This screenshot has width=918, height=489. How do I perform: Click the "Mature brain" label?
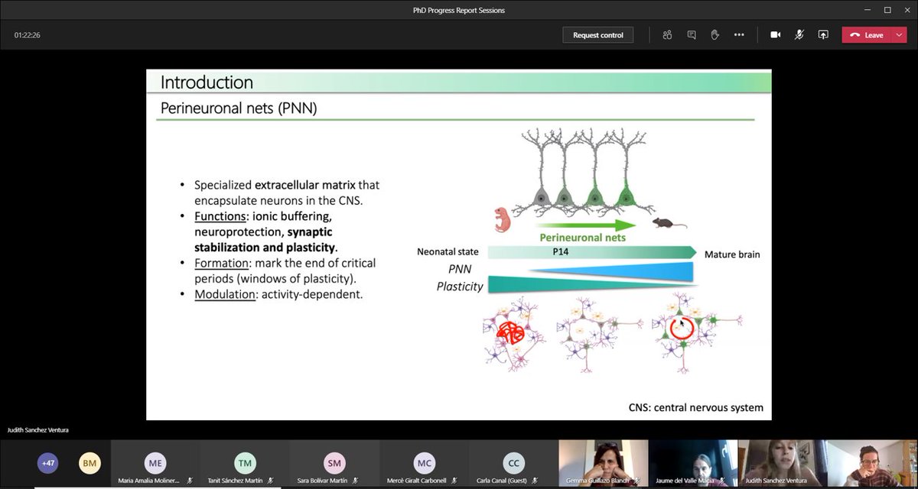click(732, 254)
